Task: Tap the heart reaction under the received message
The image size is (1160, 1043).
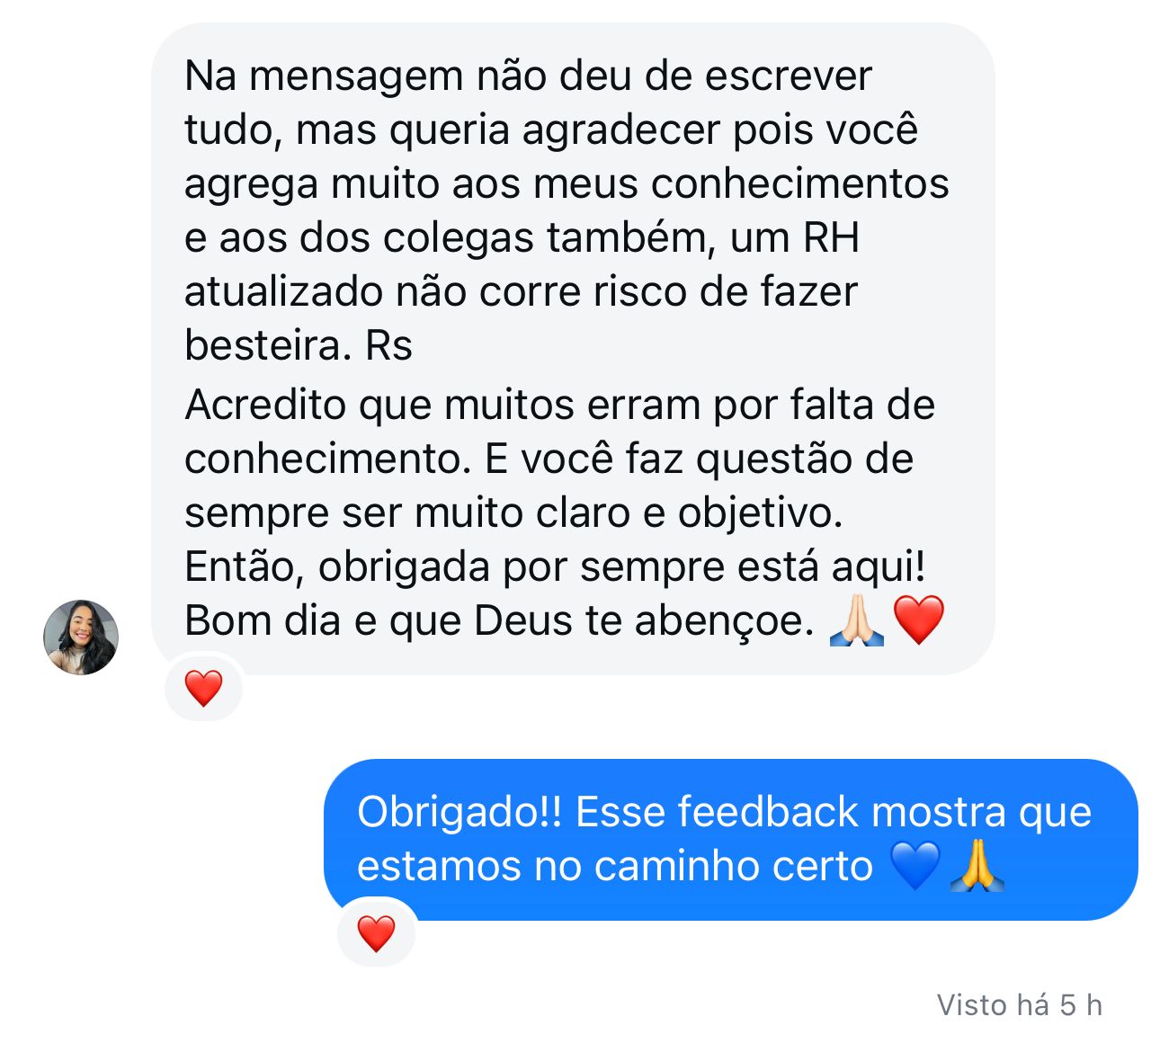Action: click(203, 689)
